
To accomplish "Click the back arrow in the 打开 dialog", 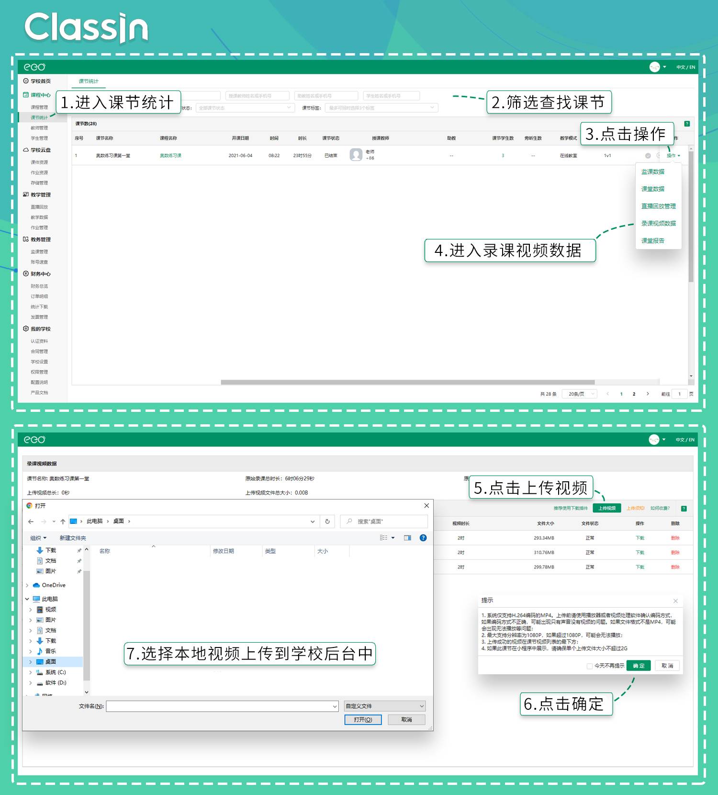I will [x=31, y=522].
